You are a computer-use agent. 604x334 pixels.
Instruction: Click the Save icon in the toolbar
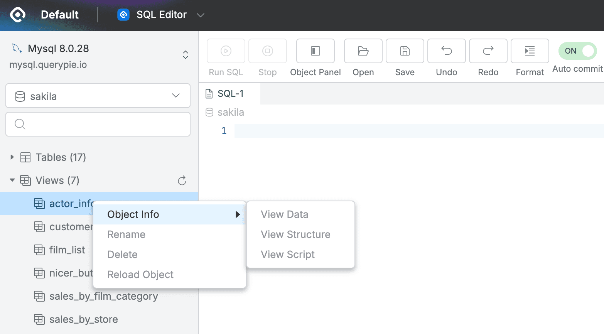pos(405,51)
